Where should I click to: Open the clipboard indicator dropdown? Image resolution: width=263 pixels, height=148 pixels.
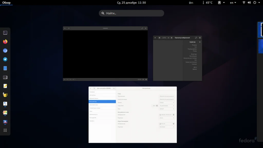tap(221, 3)
